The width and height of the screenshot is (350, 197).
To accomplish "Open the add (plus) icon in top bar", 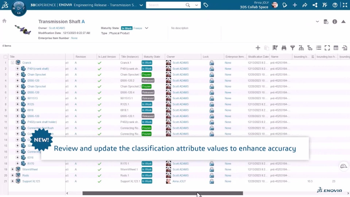I will click(295, 5).
